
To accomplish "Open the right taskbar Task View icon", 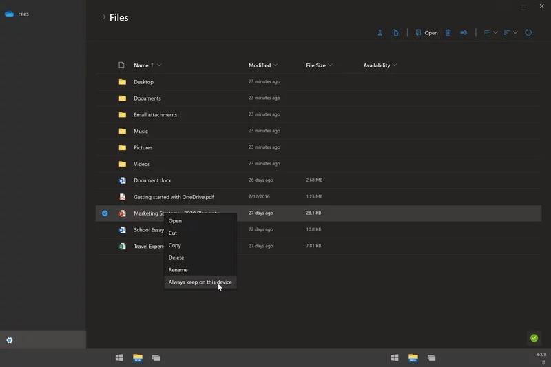I will [432, 357].
